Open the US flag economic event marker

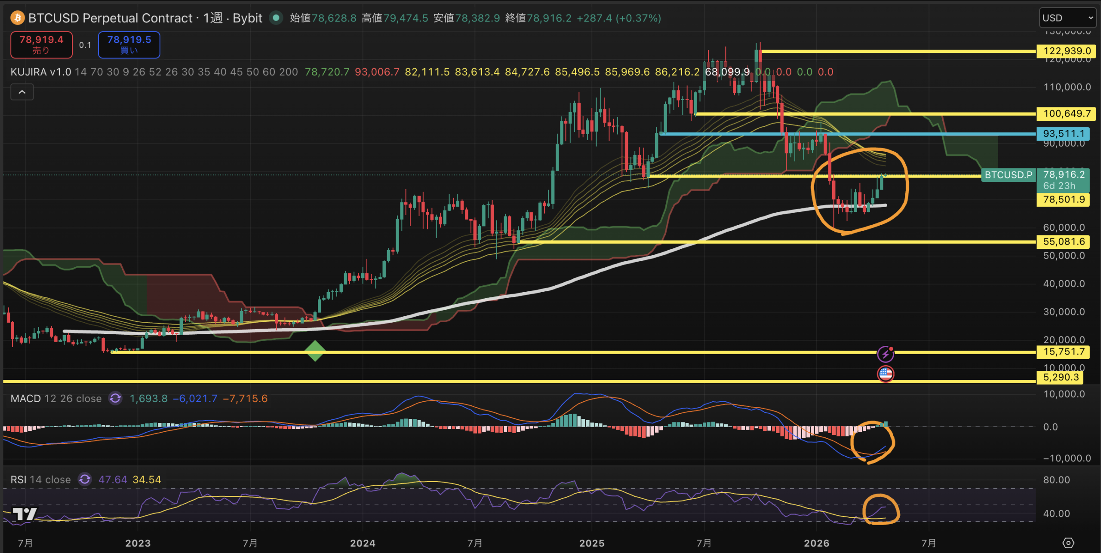(885, 374)
